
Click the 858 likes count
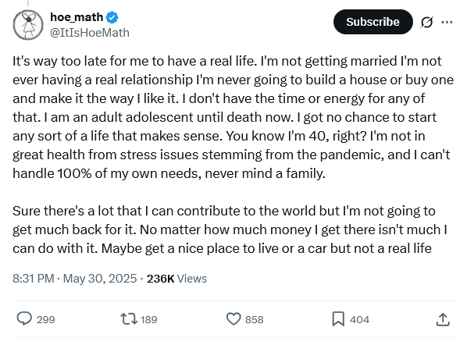point(255,319)
